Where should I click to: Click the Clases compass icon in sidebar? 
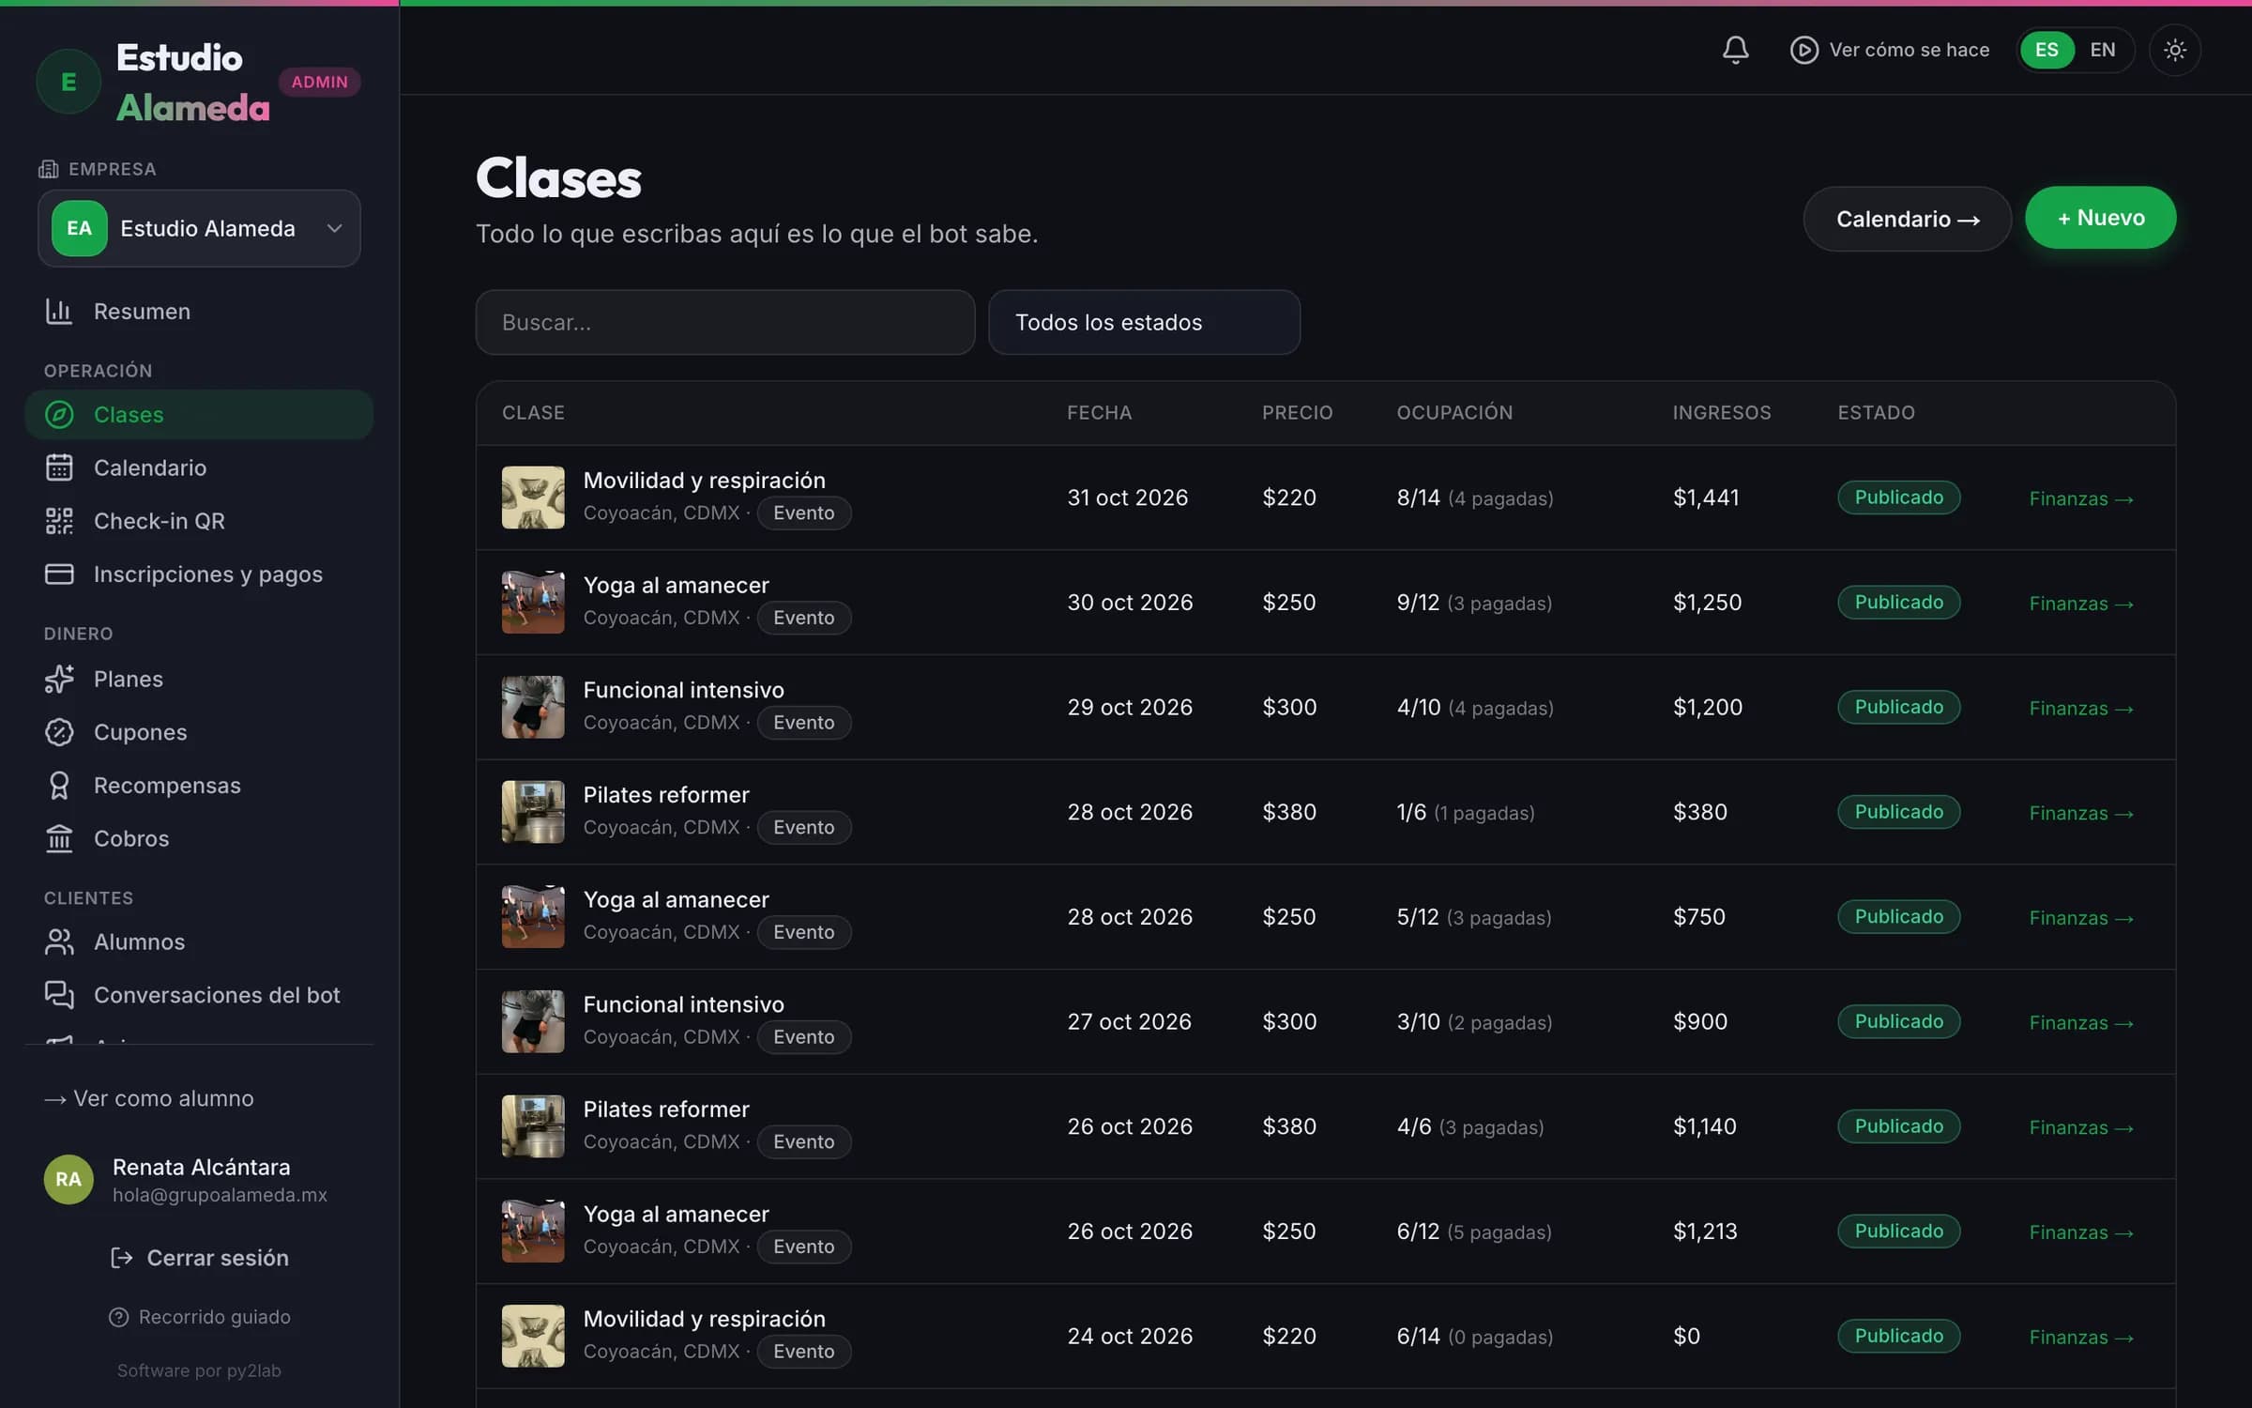[59, 415]
